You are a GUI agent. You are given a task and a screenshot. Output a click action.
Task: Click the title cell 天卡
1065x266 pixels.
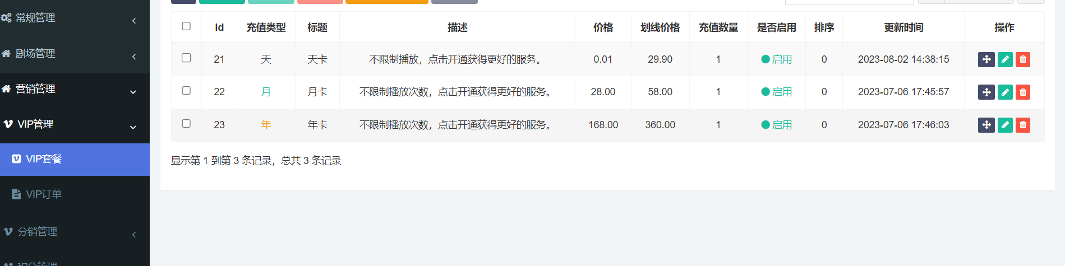317,59
